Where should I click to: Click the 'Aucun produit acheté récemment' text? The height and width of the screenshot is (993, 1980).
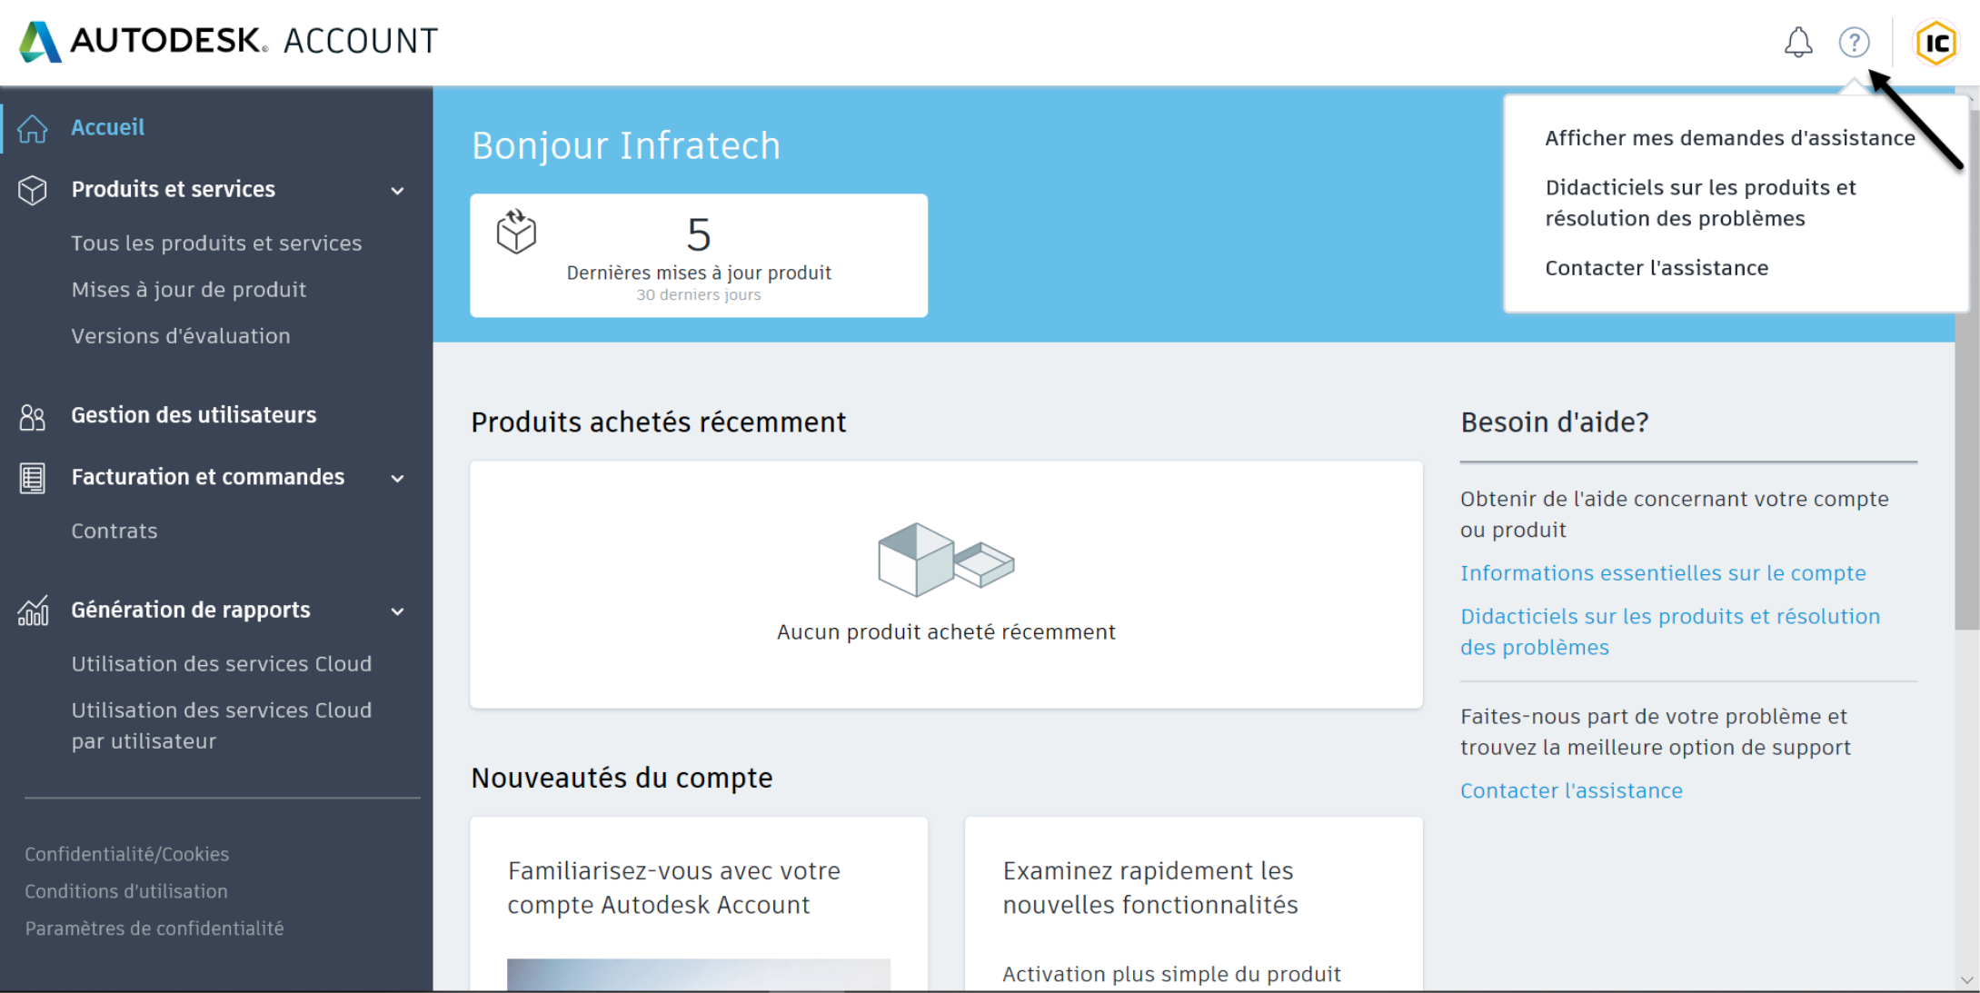point(946,631)
